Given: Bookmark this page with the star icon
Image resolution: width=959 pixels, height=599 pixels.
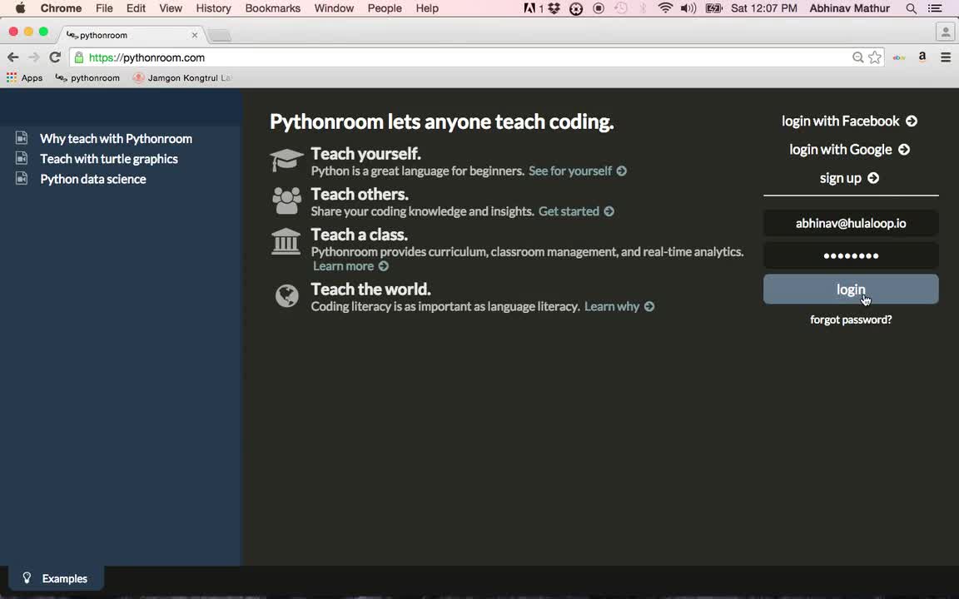Looking at the screenshot, I should 875,57.
